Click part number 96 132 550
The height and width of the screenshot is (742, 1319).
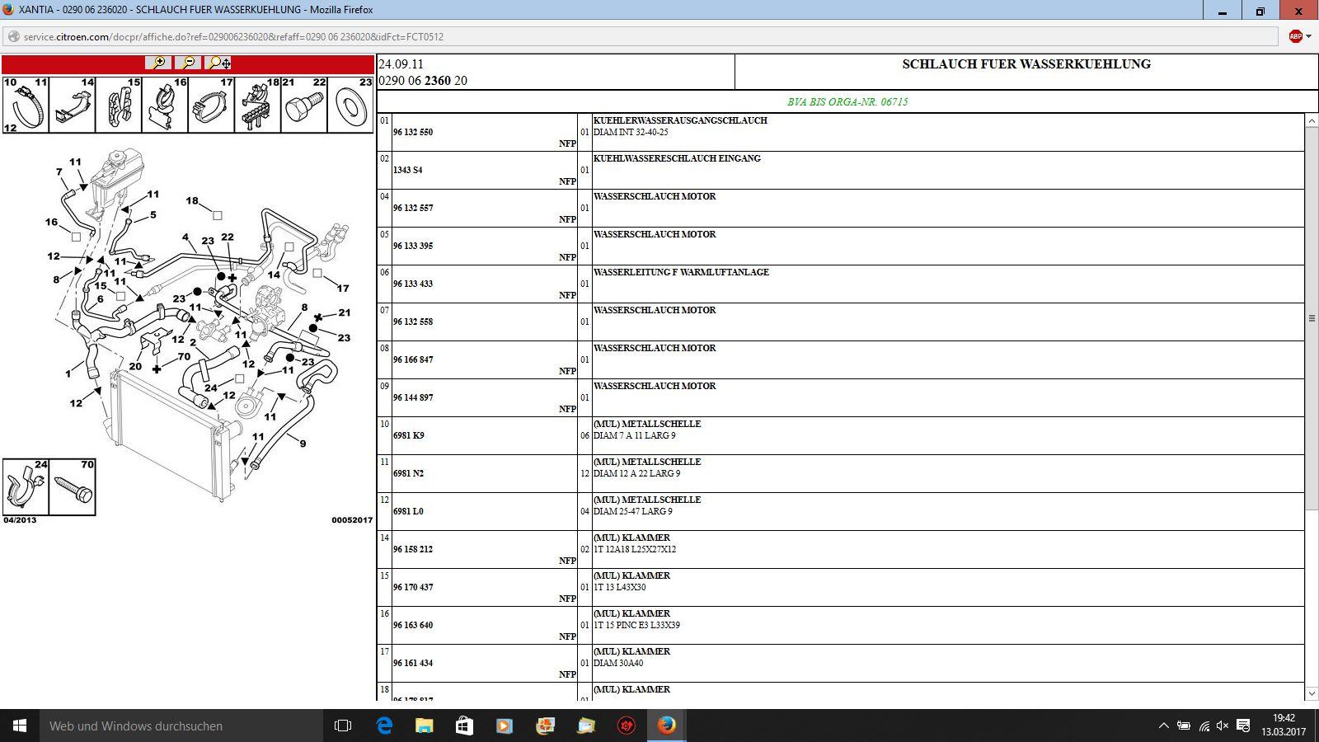412,132
